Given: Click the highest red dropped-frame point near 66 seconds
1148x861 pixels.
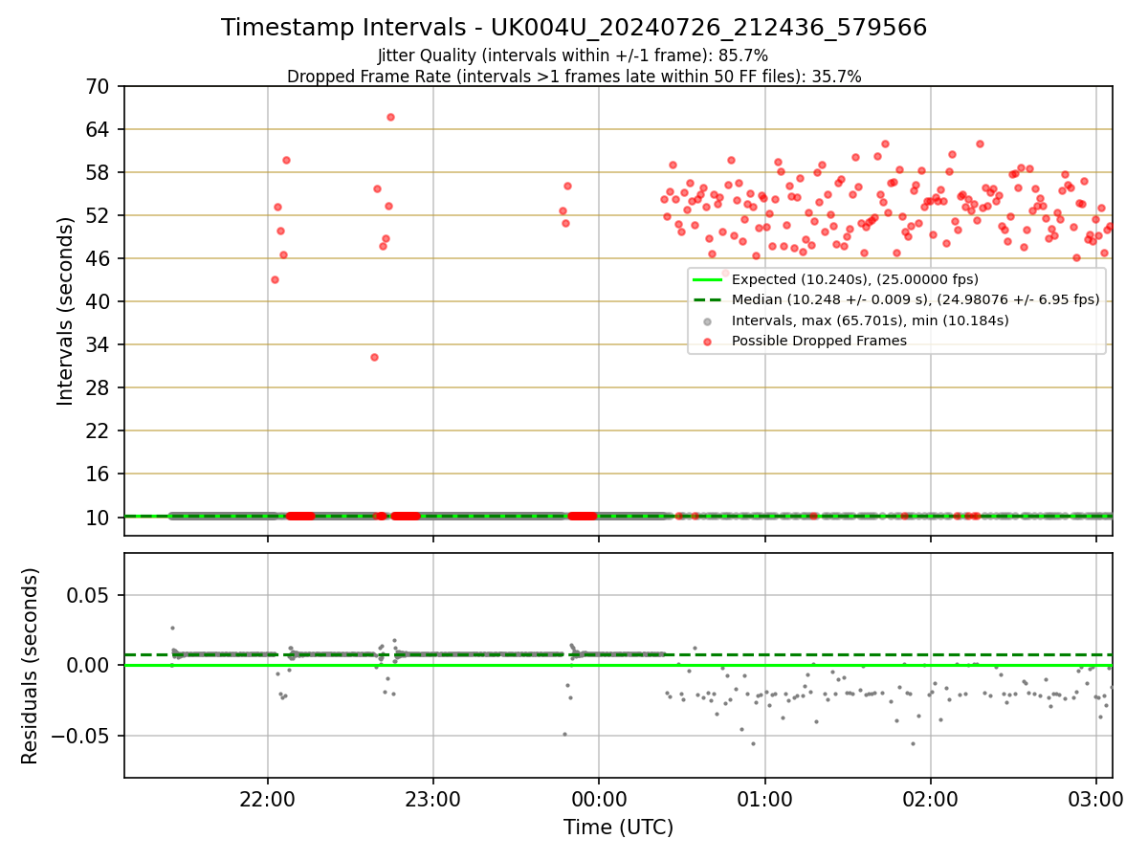Looking at the screenshot, I should (390, 117).
